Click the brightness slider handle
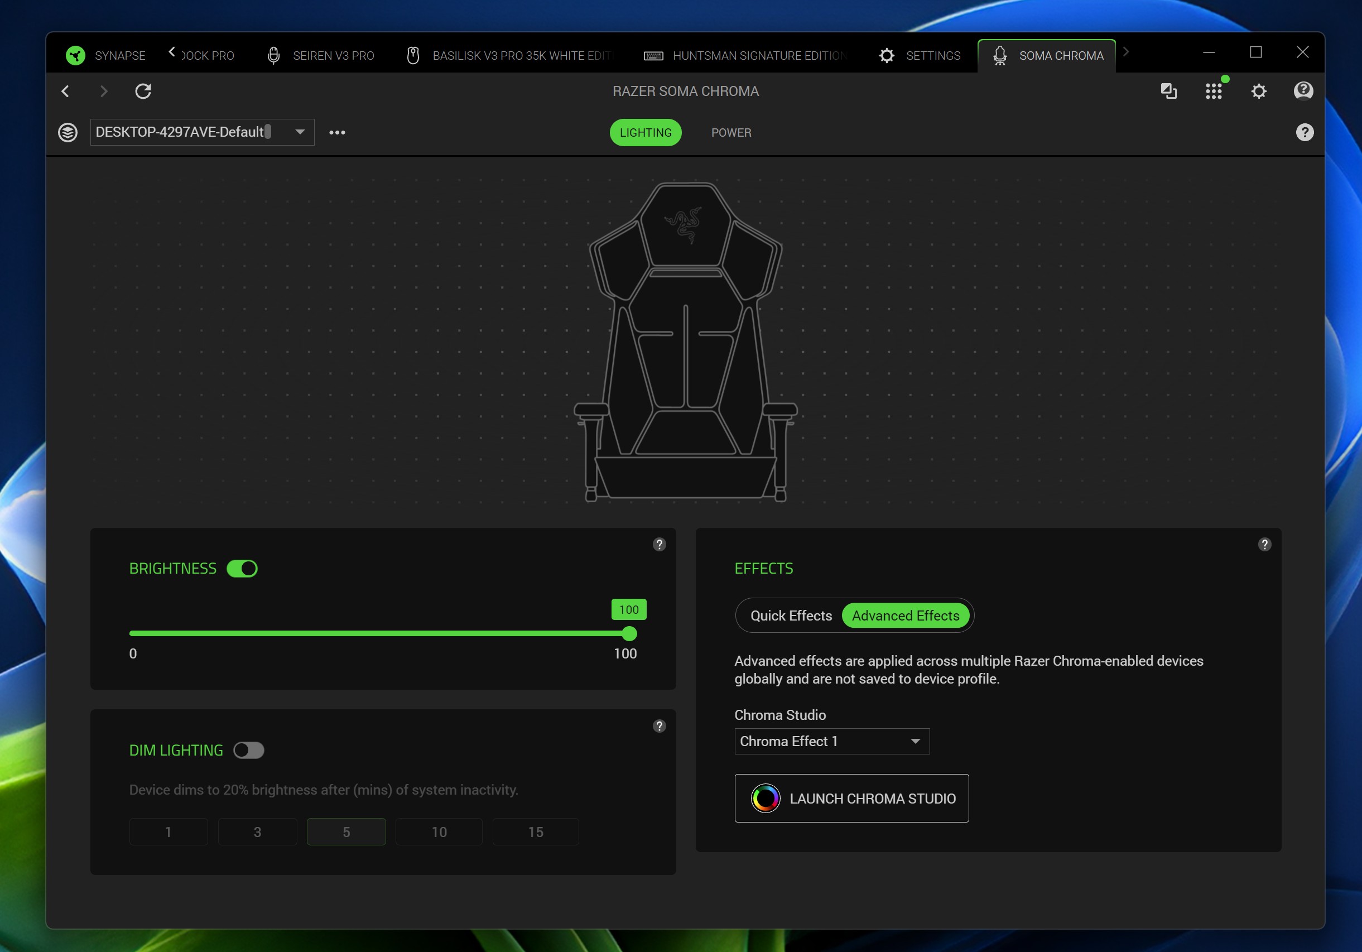The height and width of the screenshot is (952, 1362). (x=629, y=633)
